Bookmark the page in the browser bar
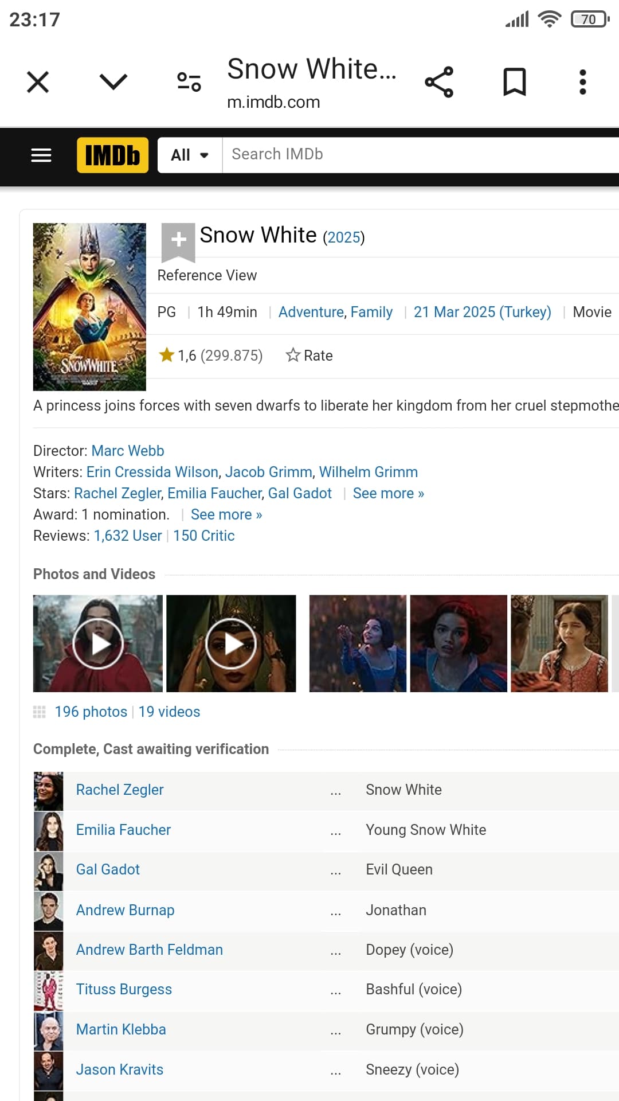Viewport: 619px width, 1101px height. click(x=514, y=82)
